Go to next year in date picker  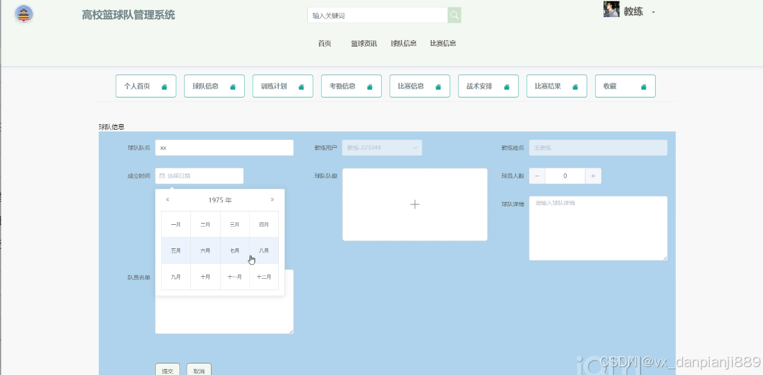click(272, 199)
